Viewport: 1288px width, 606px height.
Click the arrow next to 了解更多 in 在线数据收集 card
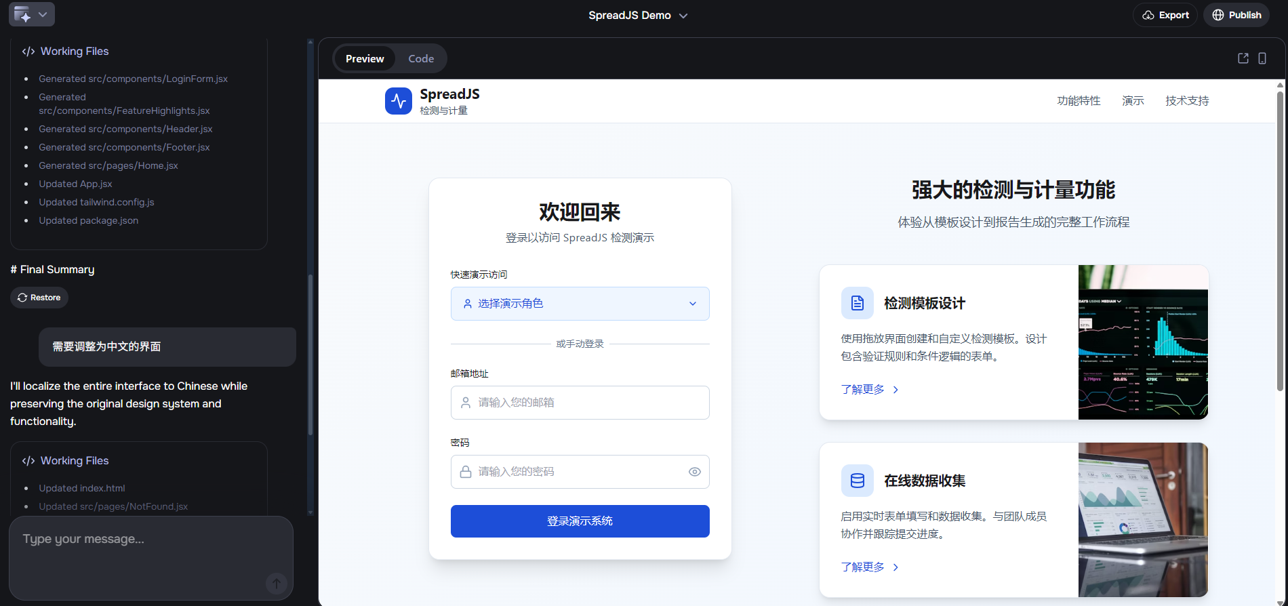(x=895, y=567)
